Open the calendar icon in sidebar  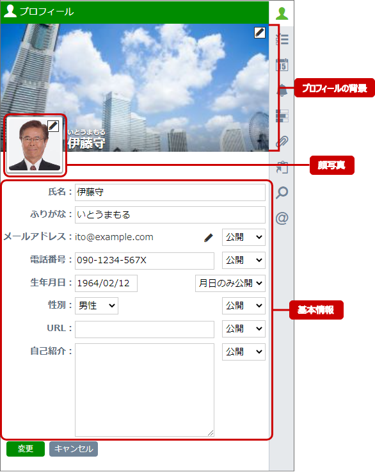[282, 65]
